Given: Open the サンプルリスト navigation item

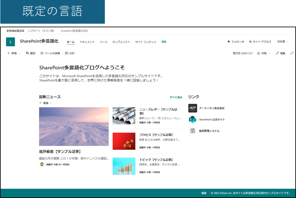Looking at the screenshot, I should coord(121,42).
